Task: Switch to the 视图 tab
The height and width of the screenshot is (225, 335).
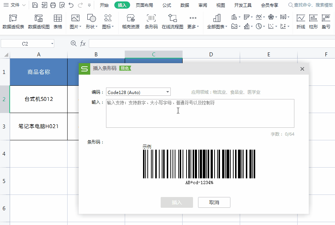Action: [220, 5]
